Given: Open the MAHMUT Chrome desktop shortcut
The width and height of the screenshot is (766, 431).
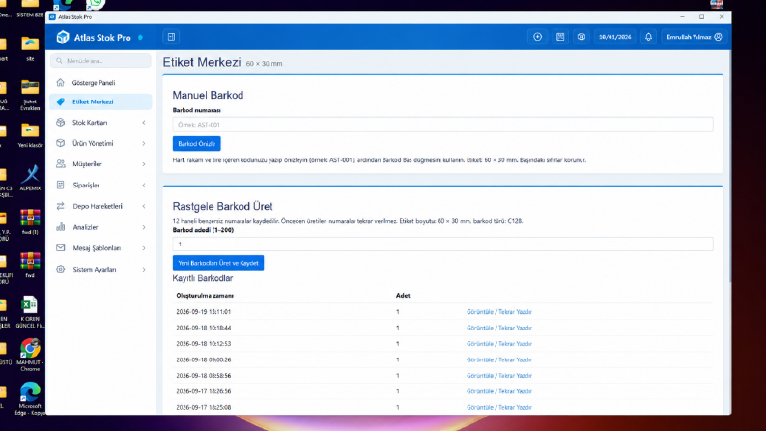Looking at the screenshot, I should click(30, 355).
